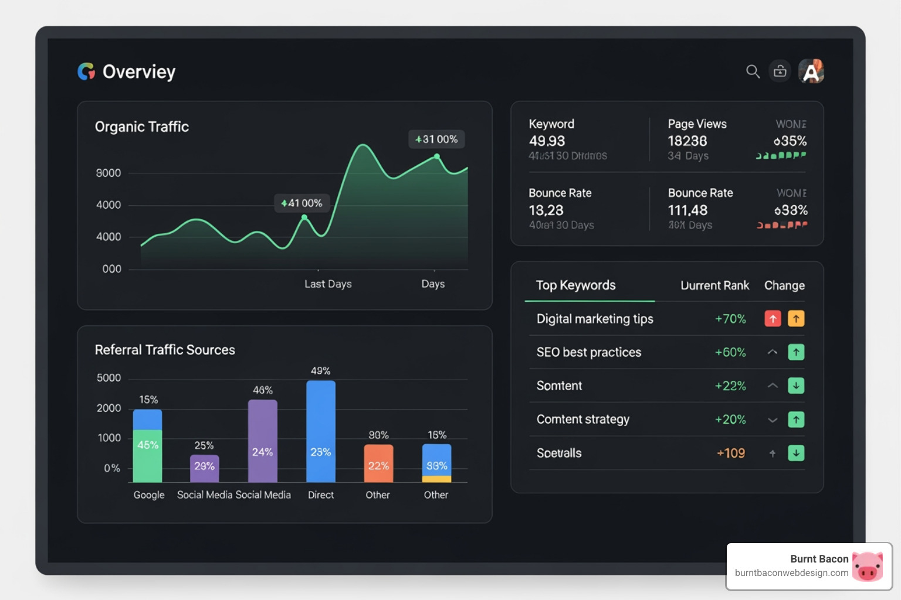Expand down chevron in Comtent strategy row

click(773, 420)
